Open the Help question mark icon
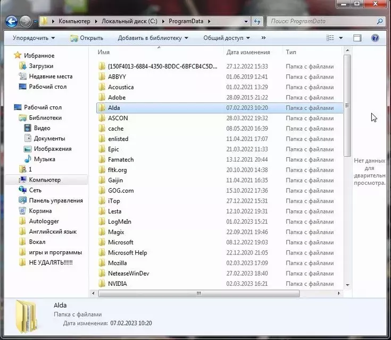The height and width of the screenshot is (340, 391). point(375,38)
